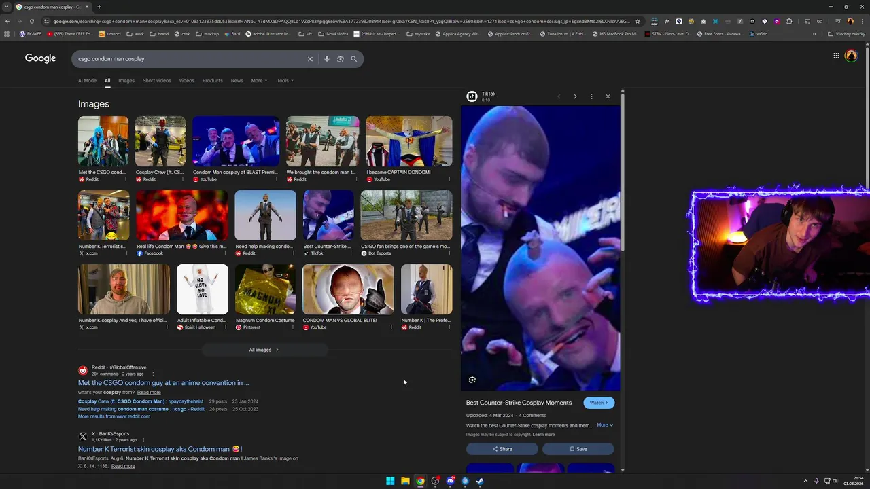Viewport: 870px width, 489px height.
Task: Open Windows Start menu
Action: click(x=390, y=481)
